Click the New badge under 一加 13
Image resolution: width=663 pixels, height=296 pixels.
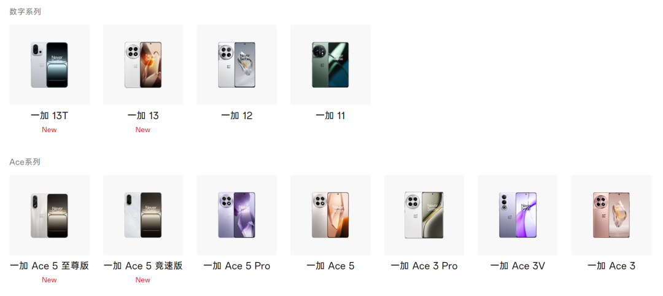(x=143, y=130)
